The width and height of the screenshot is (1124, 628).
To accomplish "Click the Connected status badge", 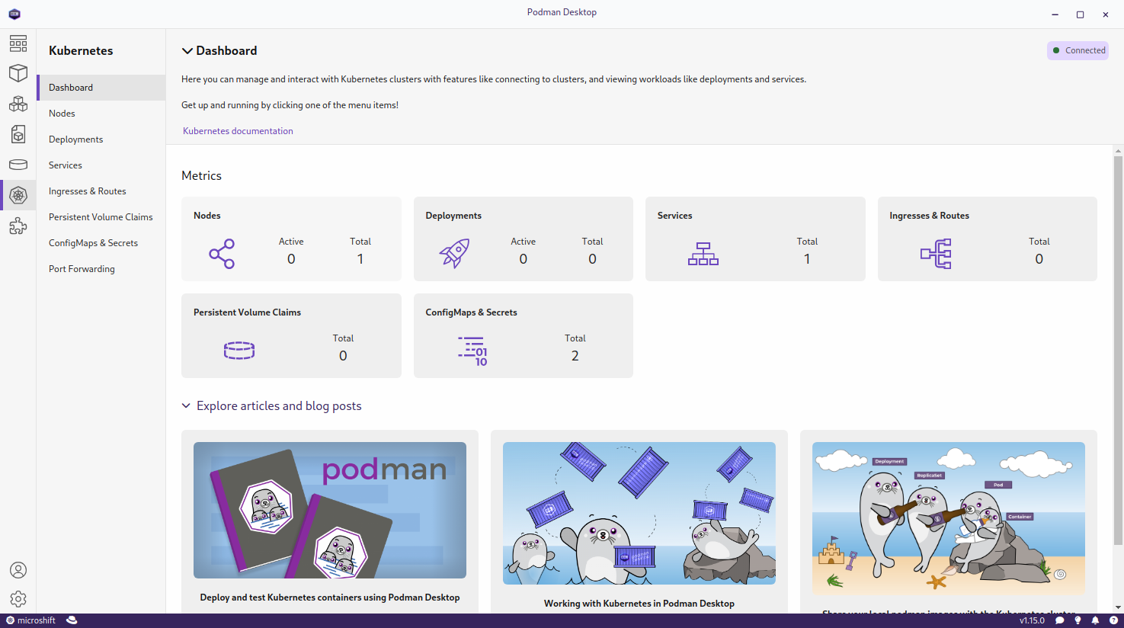I will tap(1078, 50).
